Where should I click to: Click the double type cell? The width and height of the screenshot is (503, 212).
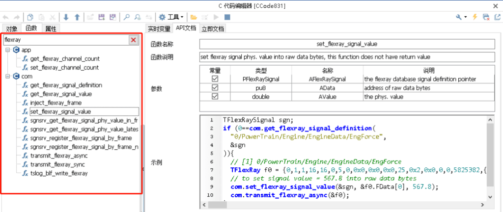point(261,96)
